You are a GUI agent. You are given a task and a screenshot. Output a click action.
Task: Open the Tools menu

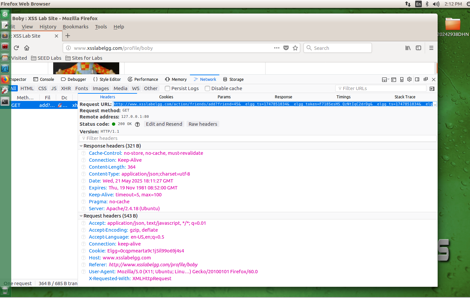point(101,27)
